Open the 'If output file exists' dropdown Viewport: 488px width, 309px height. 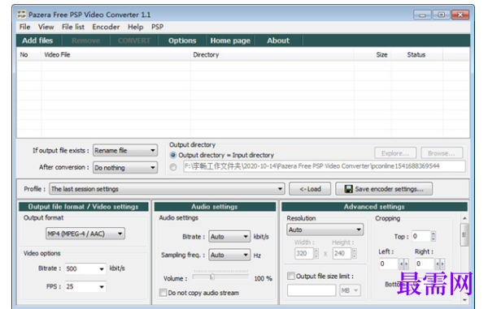125,151
